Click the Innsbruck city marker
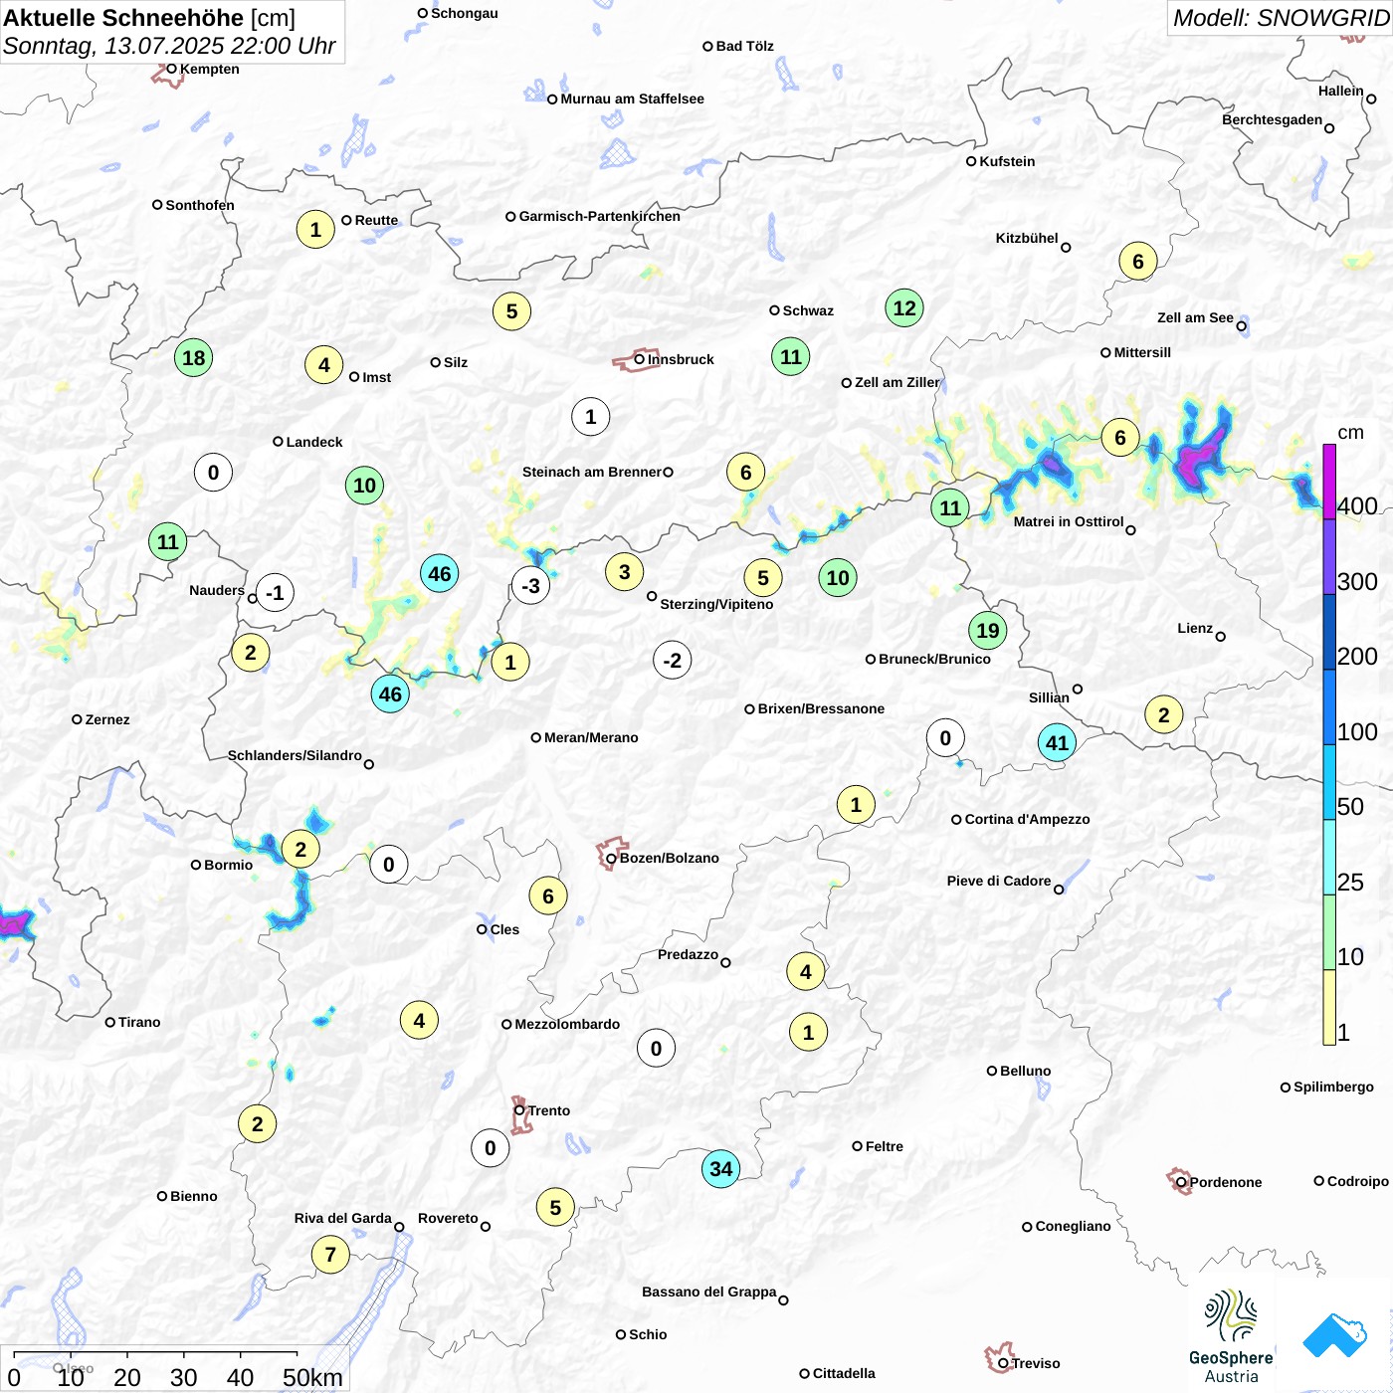Screen dimensions: 1393x1393 tap(639, 359)
